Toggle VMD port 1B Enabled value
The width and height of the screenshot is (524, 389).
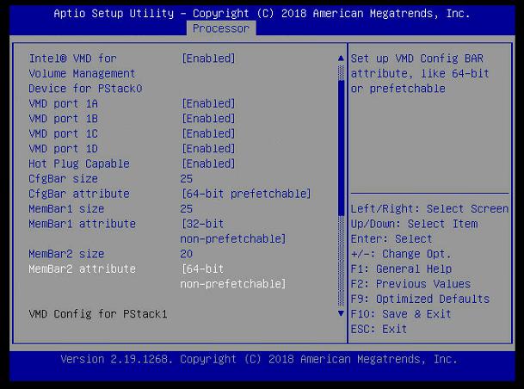coord(208,119)
